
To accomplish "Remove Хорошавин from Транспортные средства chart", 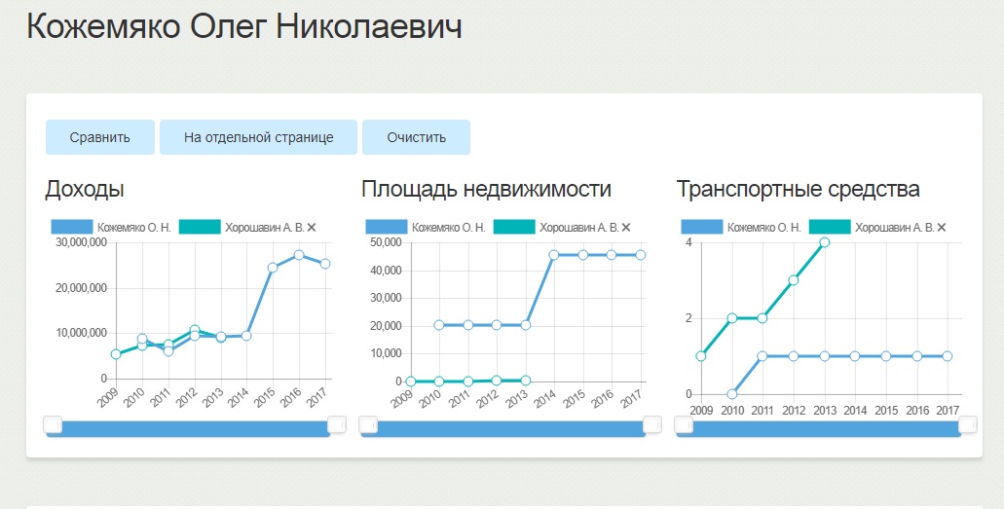I will (942, 228).
